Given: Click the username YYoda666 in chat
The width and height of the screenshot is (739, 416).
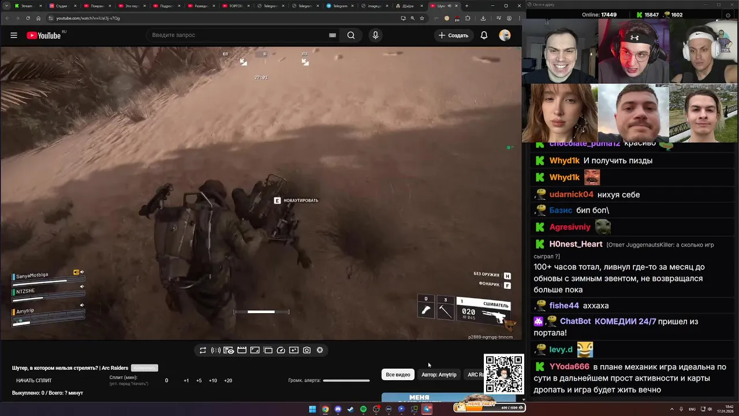Looking at the screenshot, I should pos(569,366).
